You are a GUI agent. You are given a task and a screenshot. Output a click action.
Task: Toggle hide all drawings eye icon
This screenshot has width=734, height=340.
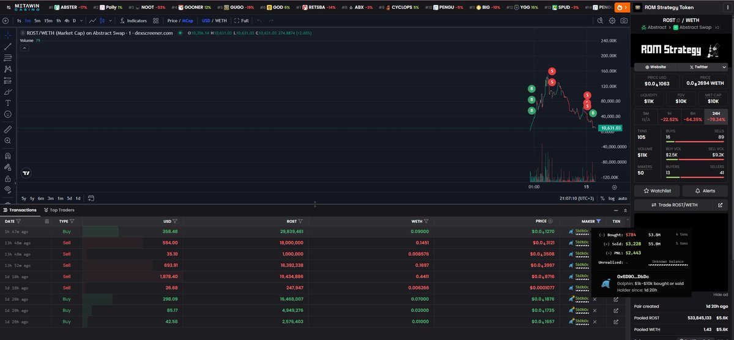tap(7, 190)
